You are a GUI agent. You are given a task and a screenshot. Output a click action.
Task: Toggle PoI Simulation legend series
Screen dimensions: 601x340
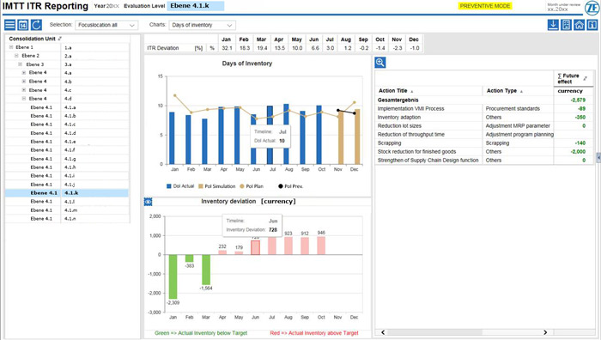click(x=216, y=186)
